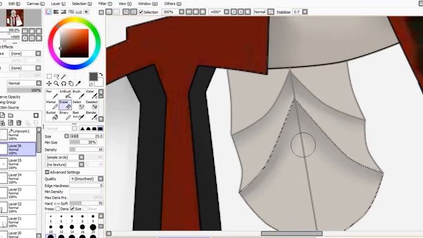Open Filter menu
Screen dimensions: 423x238
(105, 4)
